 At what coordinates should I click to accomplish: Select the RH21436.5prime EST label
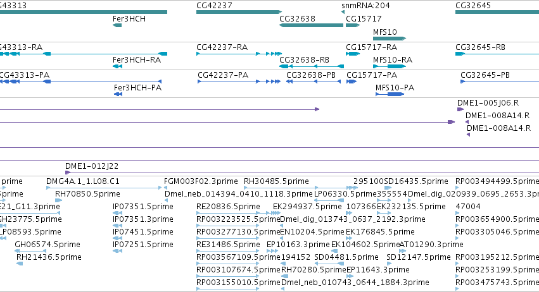(49, 257)
